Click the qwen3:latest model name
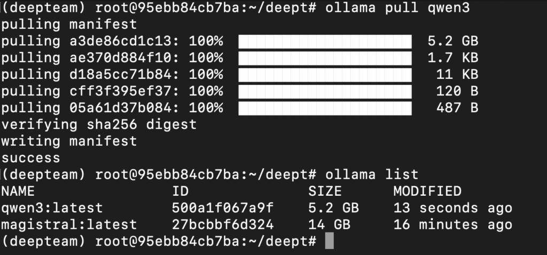This screenshot has height=255, width=547. (52, 208)
